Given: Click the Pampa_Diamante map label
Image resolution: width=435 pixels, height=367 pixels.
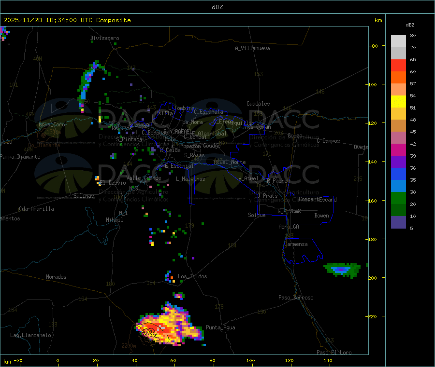Looking at the screenshot, I should (20, 157).
